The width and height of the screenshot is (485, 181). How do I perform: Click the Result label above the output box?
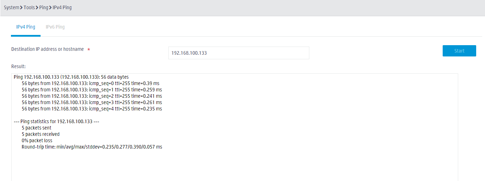tap(18, 66)
